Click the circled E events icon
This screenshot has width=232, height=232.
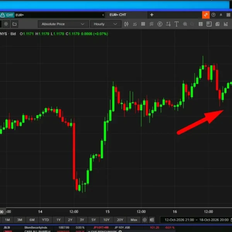(160, 24)
